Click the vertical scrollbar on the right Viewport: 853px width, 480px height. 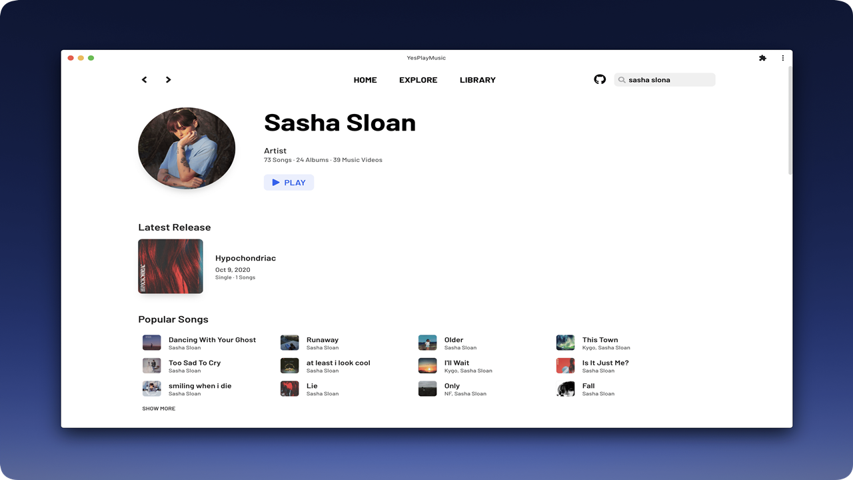click(790, 120)
